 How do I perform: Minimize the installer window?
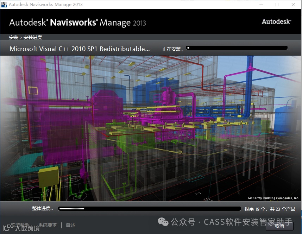tap(261, 5)
